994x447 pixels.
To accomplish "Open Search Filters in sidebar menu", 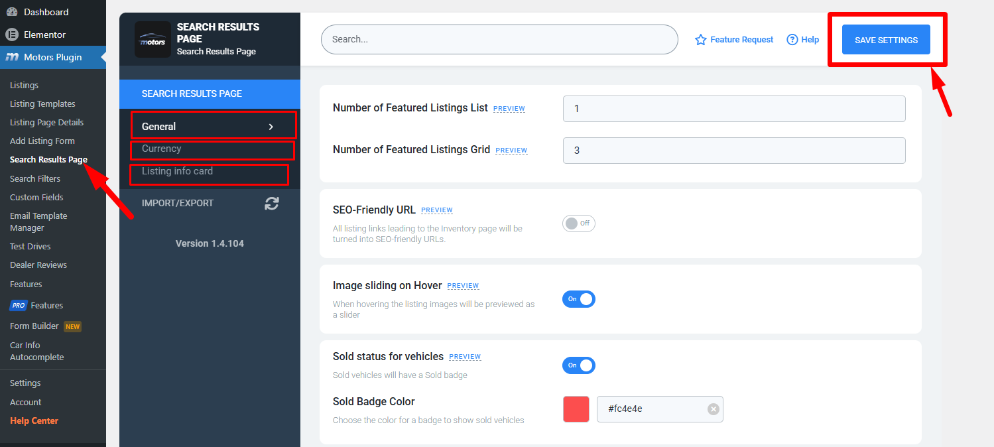I will 35,178.
